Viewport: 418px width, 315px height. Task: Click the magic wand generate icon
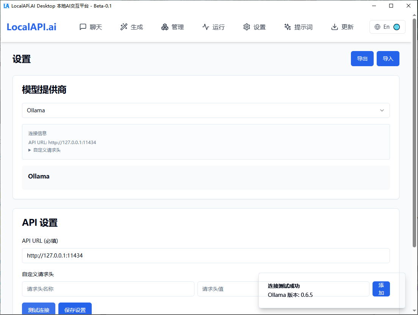[x=124, y=27]
